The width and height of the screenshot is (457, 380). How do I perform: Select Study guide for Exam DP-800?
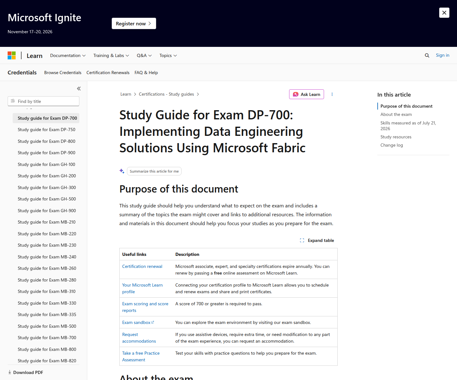coord(46,141)
